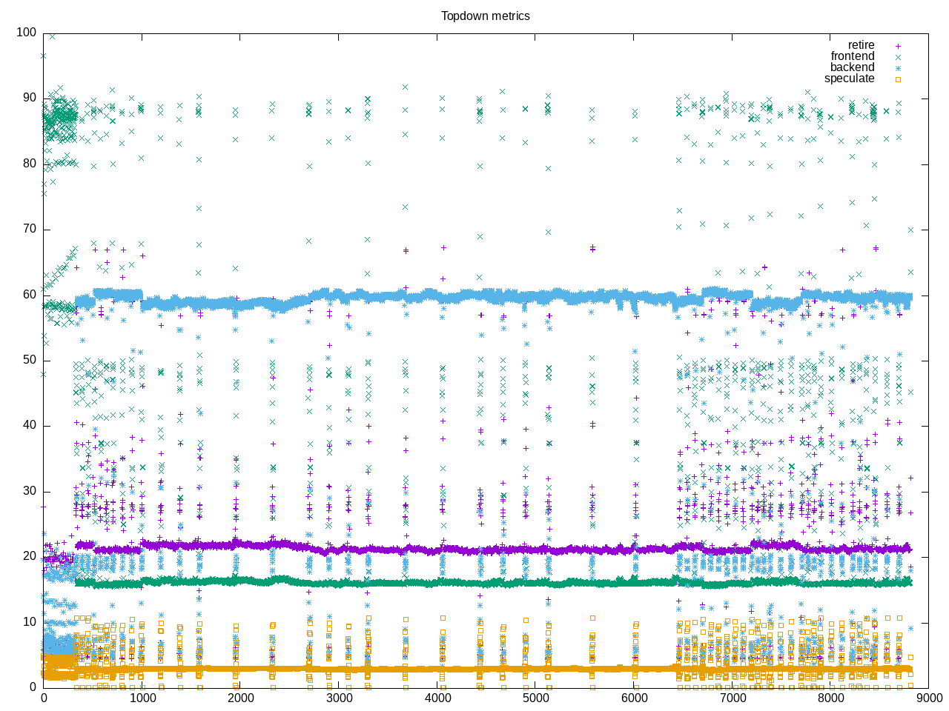Toggle the retire series legend label
This screenshot has height=711, width=949.
(x=861, y=45)
